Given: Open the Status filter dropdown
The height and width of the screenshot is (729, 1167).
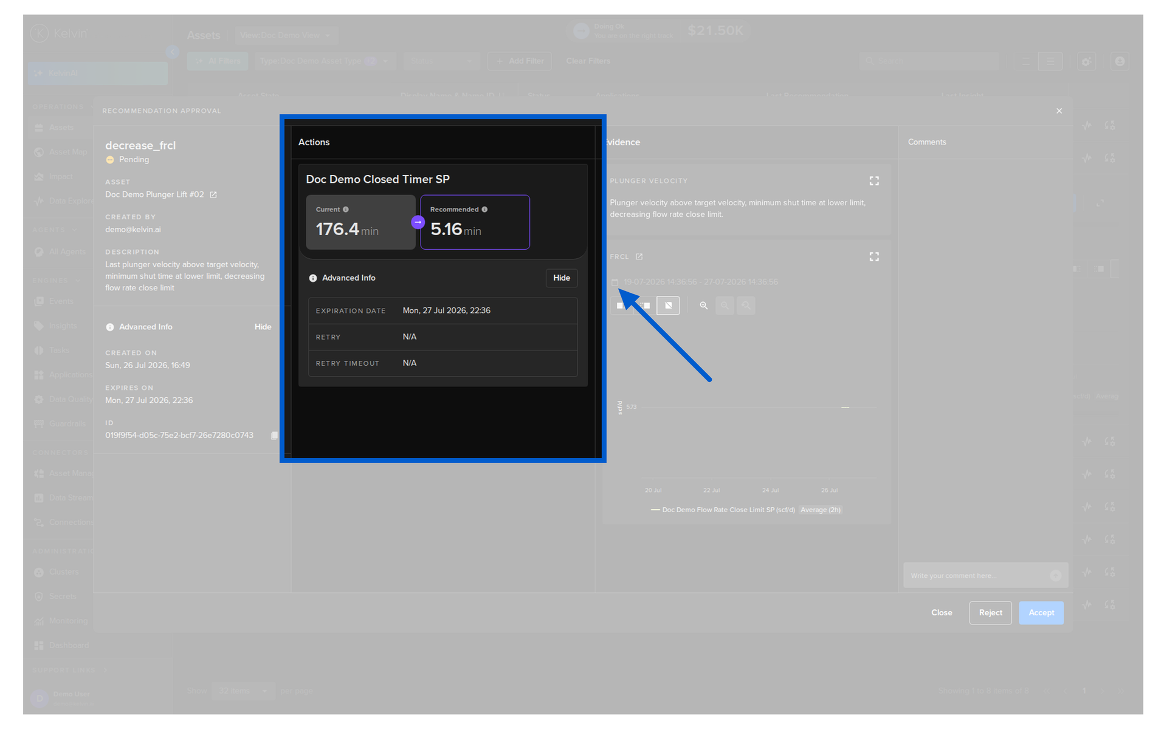Looking at the screenshot, I should pos(441,61).
